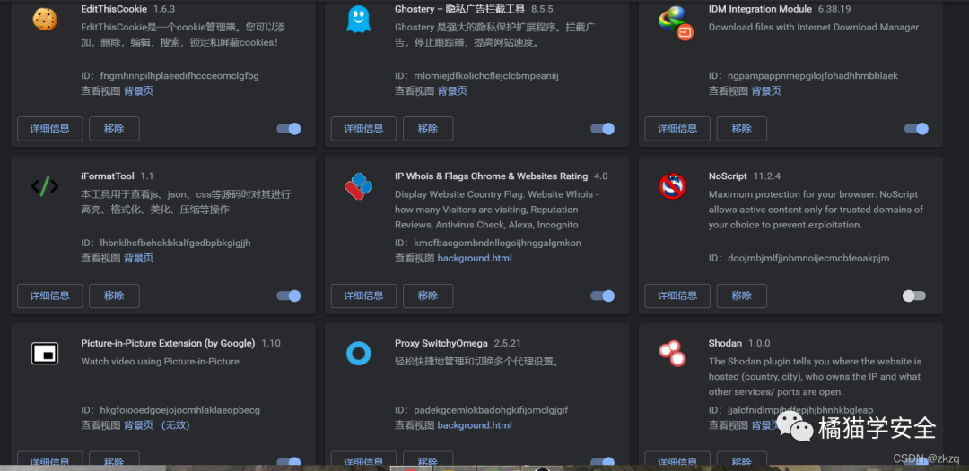Click the Shodan title text
969x471 pixels.
click(x=726, y=343)
